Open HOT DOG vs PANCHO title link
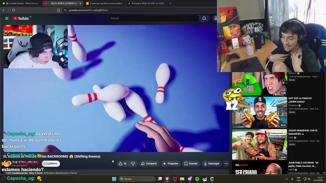 pyautogui.click(x=300, y=100)
